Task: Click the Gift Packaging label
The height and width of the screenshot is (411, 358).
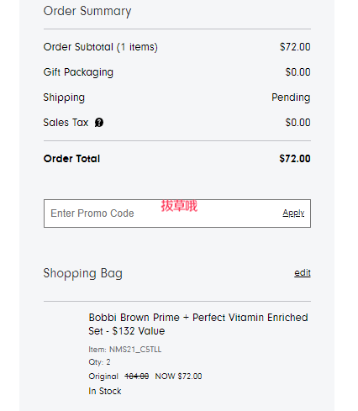Action: click(78, 72)
